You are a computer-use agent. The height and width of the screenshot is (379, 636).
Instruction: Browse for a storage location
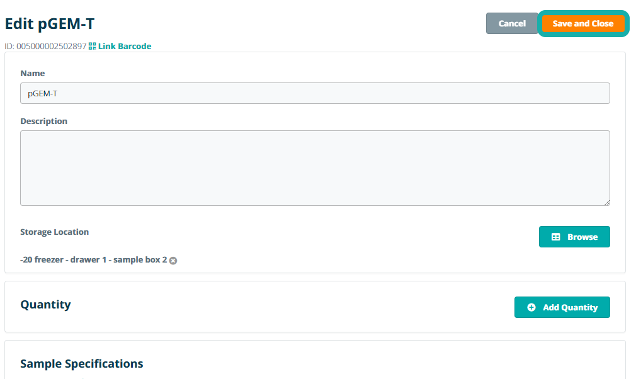pyautogui.click(x=574, y=237)
